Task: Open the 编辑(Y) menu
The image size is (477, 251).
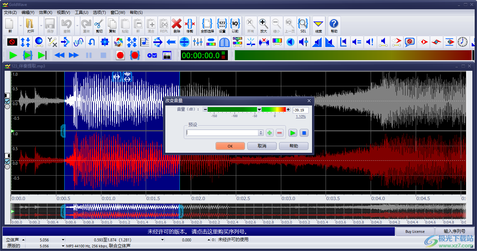Action: pyautogui.click(x=28, y=12)
